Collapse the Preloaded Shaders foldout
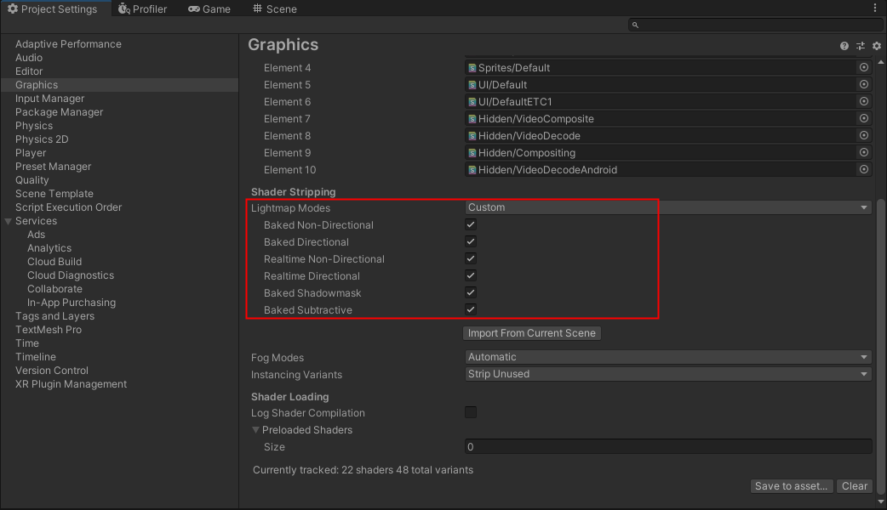Screen dimensions: 887x510 coord(255,430)
